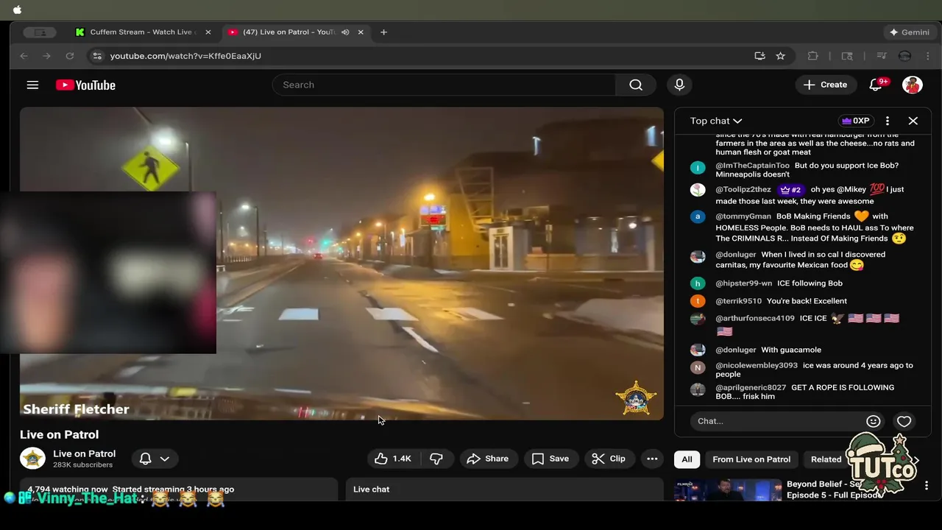The height and width of the screenshot is (530, 942).
Task: Open the 0XP crown badge
Action: [856, 121]
